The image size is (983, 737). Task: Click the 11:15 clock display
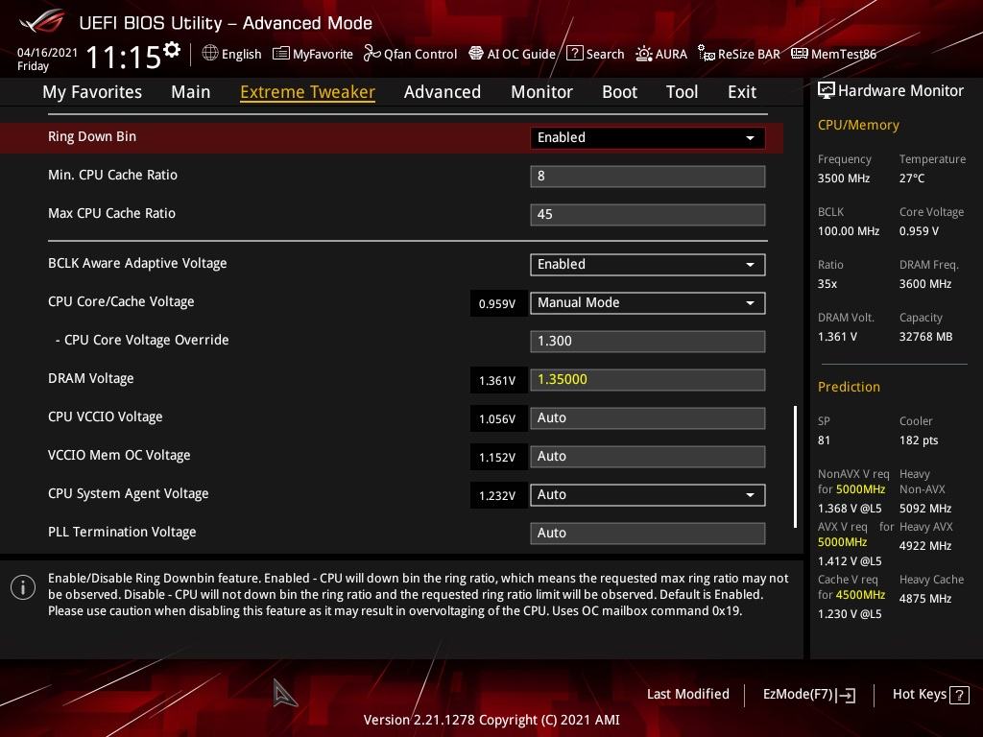124,57
